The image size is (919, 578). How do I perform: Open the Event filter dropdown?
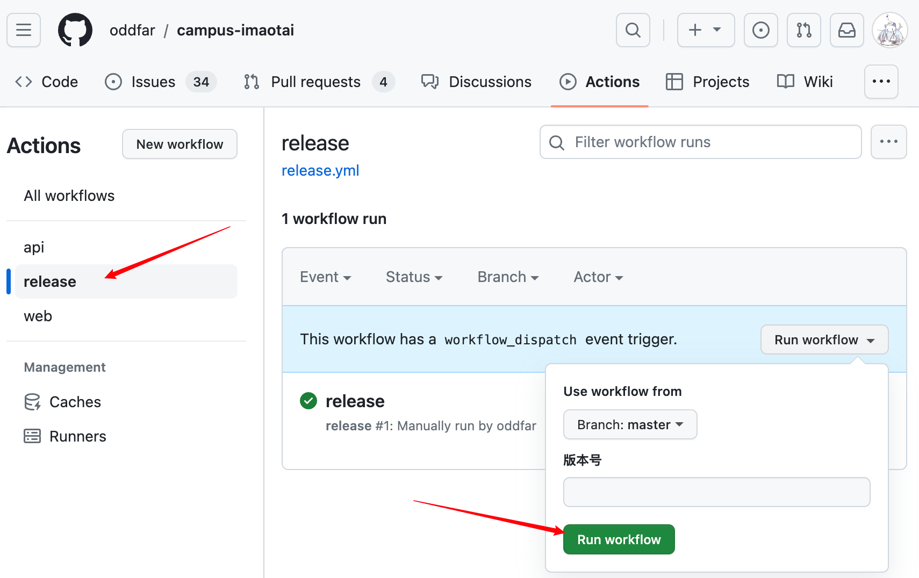point(325,277)
